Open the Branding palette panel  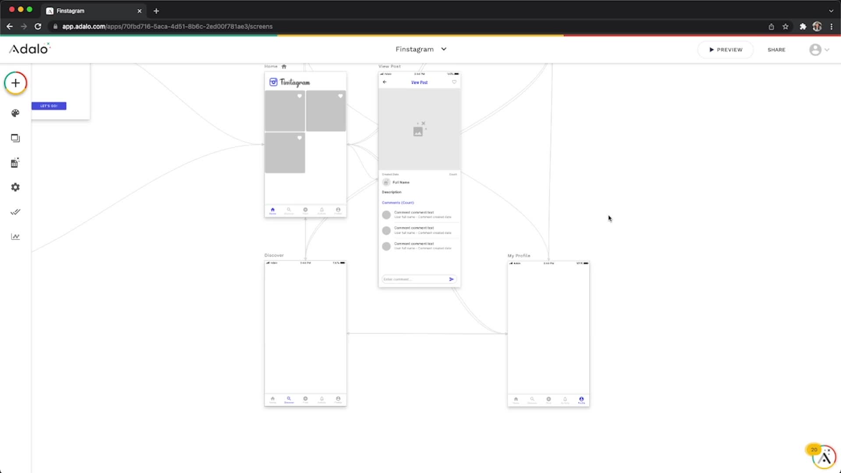pos(15,113)
